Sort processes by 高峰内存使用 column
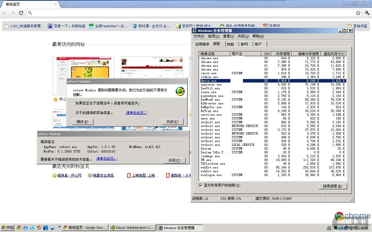The height and width of the screenshot is (232, 372). pyautogui.click(x=306, y=54)
